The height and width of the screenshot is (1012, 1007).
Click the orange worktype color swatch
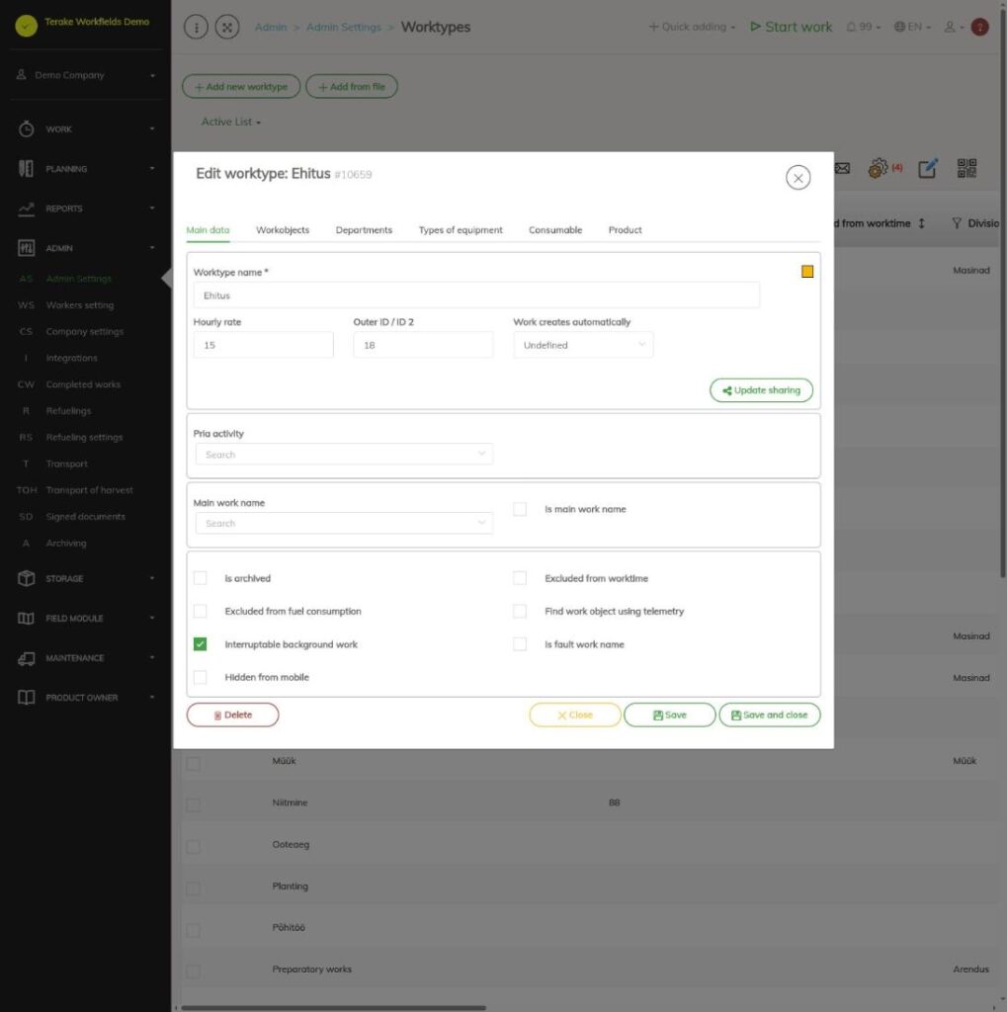(x=807, y=271)
